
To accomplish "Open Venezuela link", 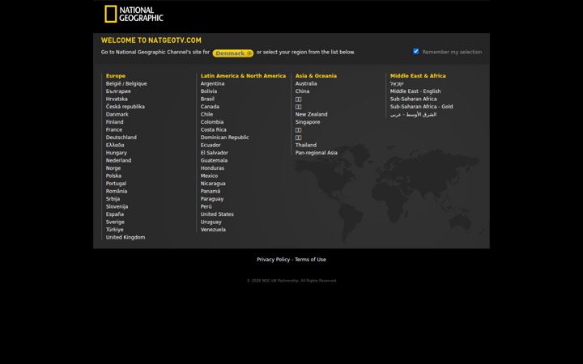I will 213,230.
